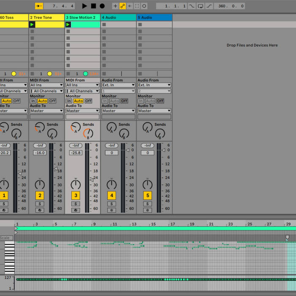Select the 5 Audio track header

point(154,17)
